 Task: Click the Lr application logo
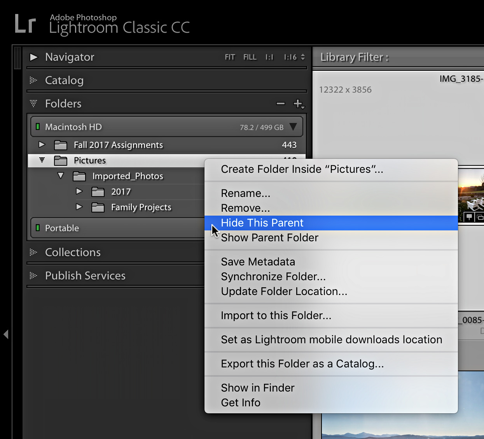(25, 24)
